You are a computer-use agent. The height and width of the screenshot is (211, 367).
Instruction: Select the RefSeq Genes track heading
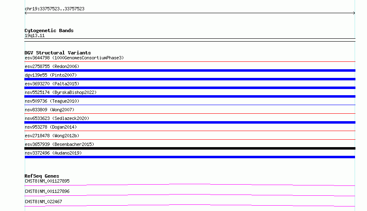click(42, 176)
